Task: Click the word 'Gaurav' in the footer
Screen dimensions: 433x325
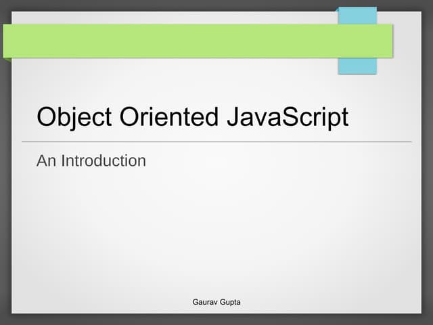Action: [x=206, y=301]
